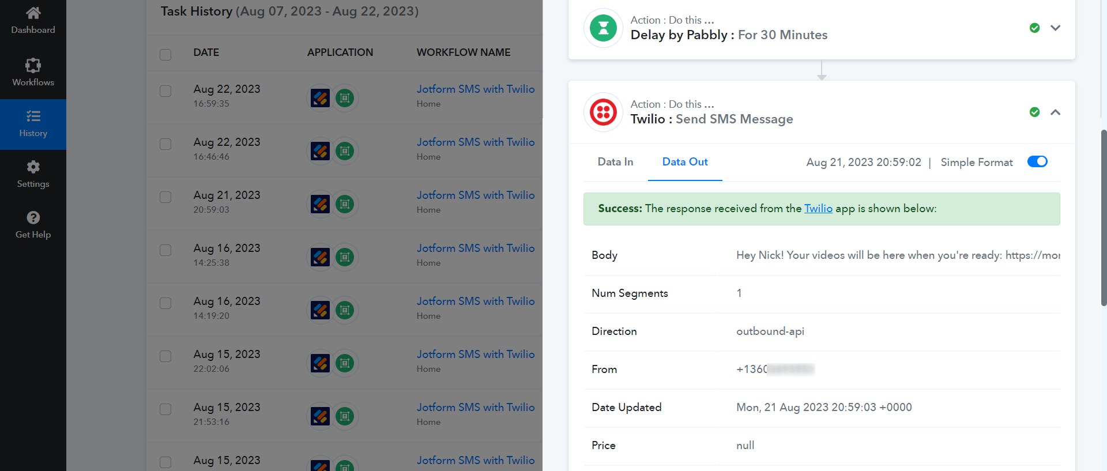1107x471 pixels.
Task: Click green success check on Delay step
Action: (x=1034, y=28)
